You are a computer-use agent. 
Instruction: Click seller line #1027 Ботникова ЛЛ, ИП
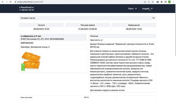coord(42,39)
